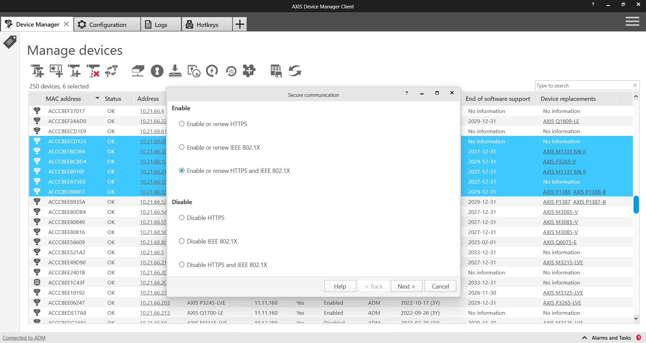This screenshot has width=646, height=343.
Task: Open address link 10.21.66.4
Action: click(x=152, y=111)
